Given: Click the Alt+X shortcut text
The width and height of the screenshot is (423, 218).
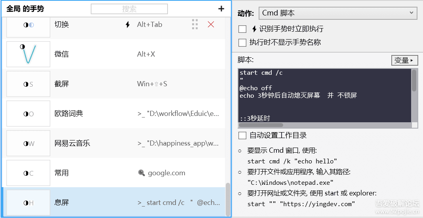Looking at the screenshot, I should (146, 54).
